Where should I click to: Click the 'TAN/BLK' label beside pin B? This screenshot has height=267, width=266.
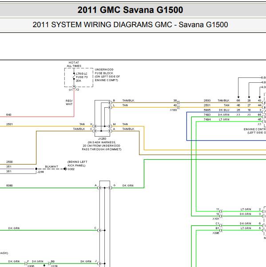tap(128, 101)
